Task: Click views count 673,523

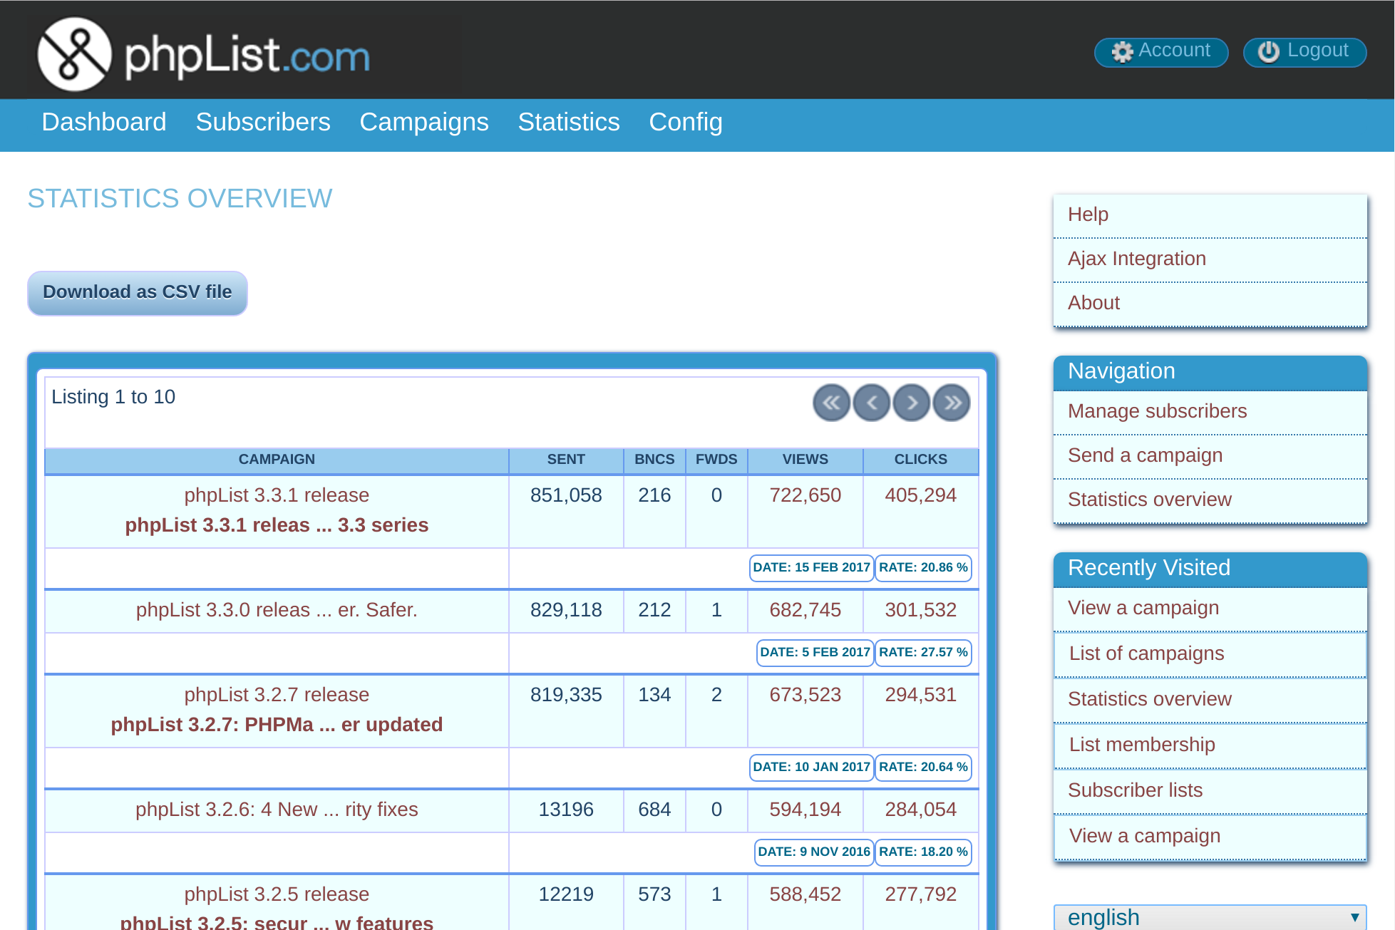Action: coord(805,695)
